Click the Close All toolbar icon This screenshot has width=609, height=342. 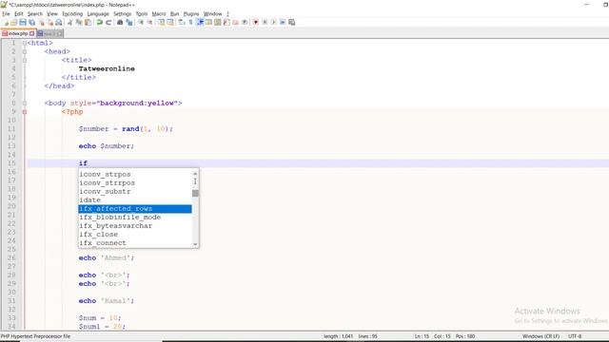pos(50,23)
